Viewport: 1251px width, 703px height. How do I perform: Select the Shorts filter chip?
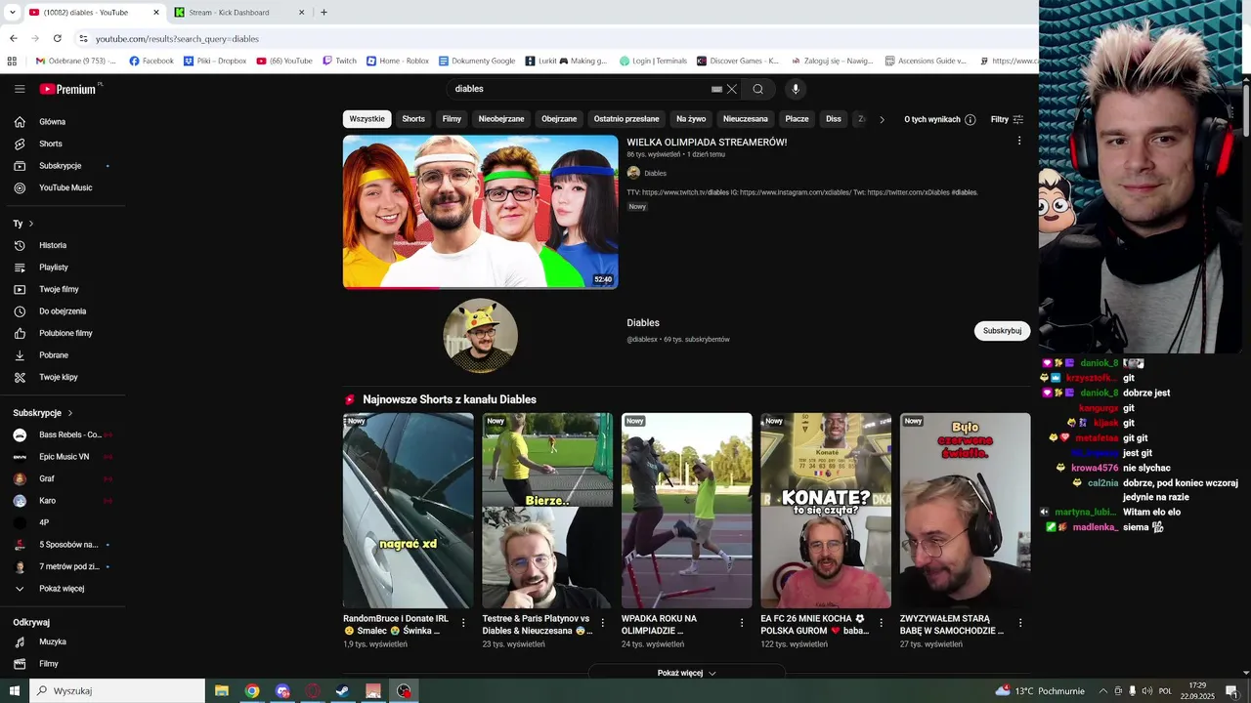(413, 119)
